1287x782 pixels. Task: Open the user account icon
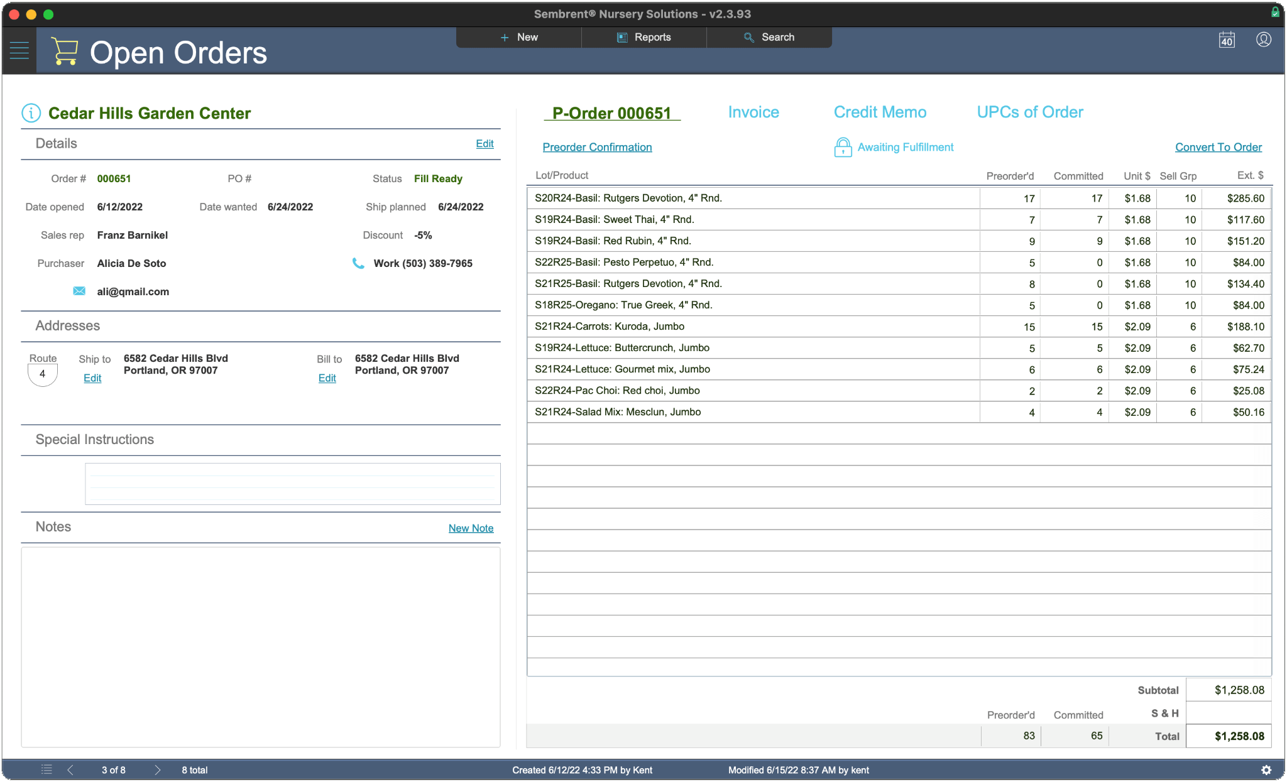click(1264, 40)
